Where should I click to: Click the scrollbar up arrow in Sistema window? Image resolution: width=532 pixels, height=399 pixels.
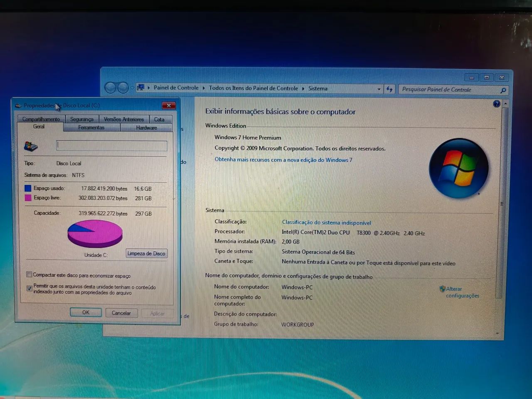tap(505, 103)
